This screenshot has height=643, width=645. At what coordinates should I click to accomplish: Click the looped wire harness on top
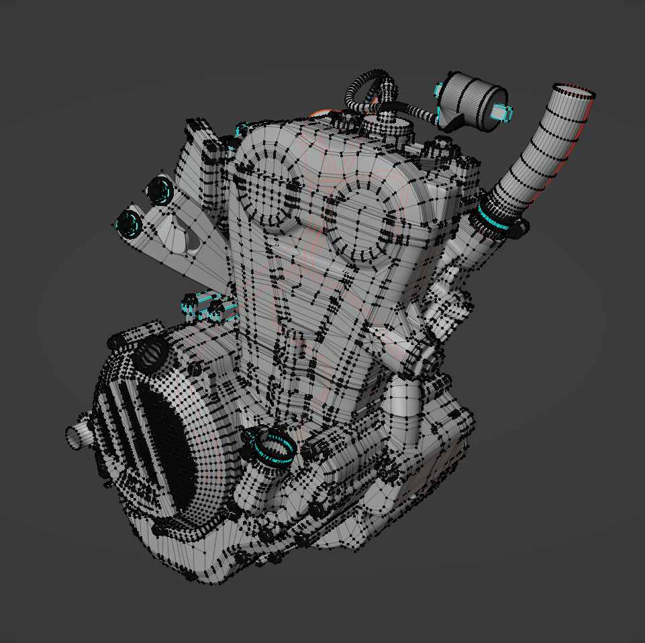[x=373, y=92]
